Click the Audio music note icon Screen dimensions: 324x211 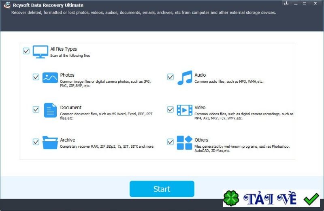[185, 78]
